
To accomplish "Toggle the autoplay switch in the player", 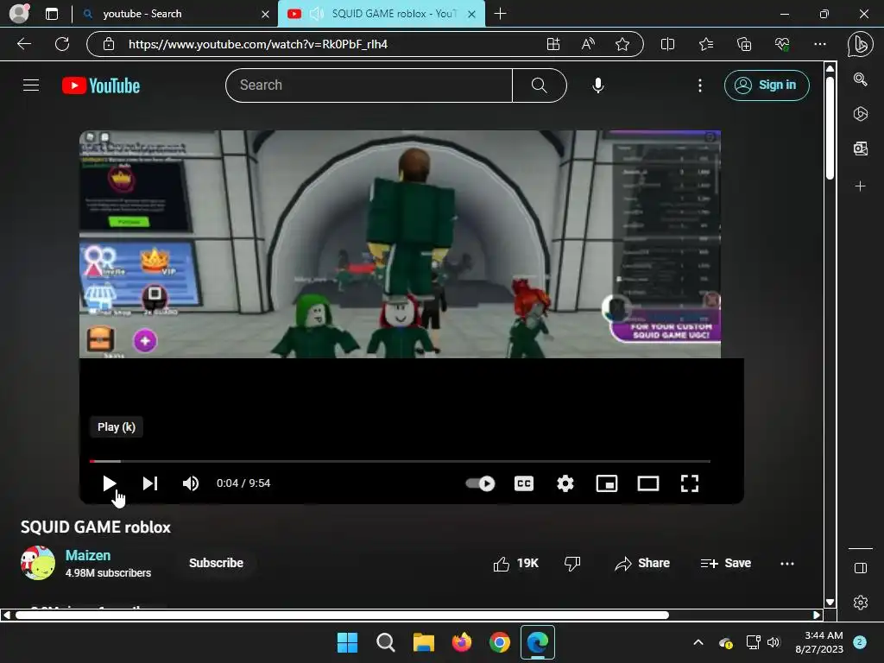I will pos(480,483).
